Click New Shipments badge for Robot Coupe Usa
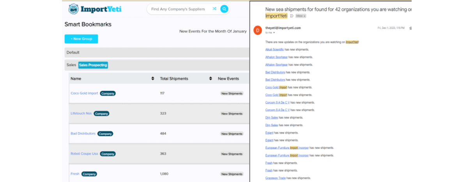The height and width of the screenshot is (182, 474). tap(232, 154)
